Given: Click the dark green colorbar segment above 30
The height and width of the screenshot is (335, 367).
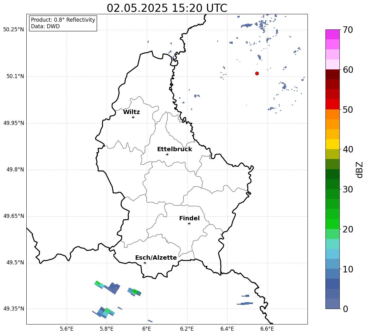Looking at the screenshot, I should pos(333,184).
